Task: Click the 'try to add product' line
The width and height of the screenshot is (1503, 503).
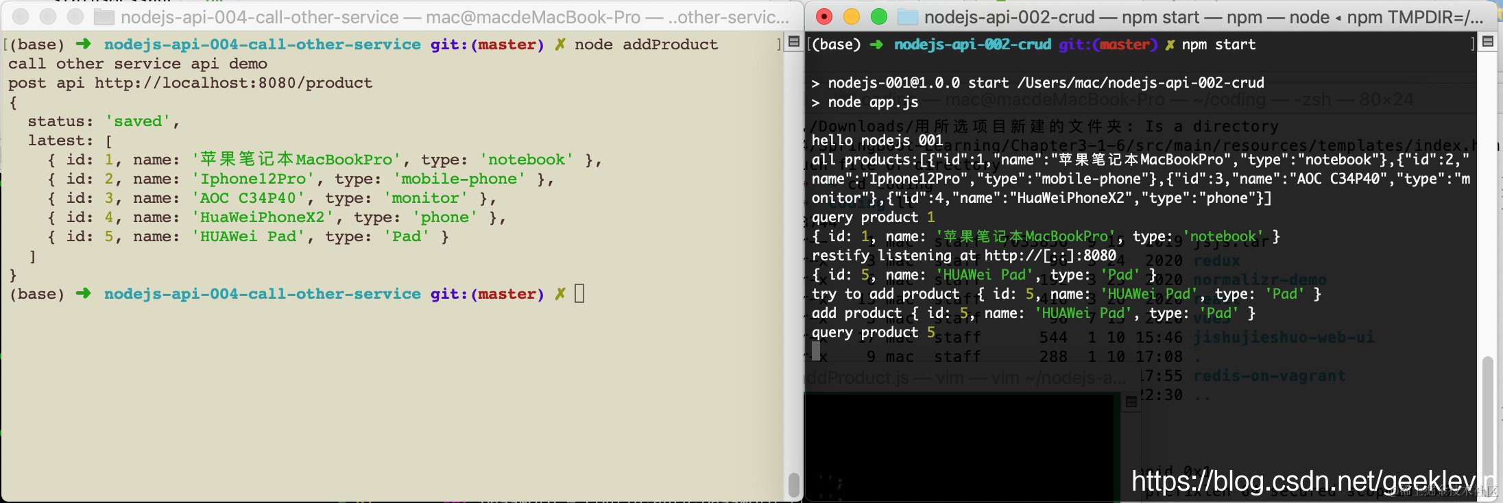Action: point(1066,294)
